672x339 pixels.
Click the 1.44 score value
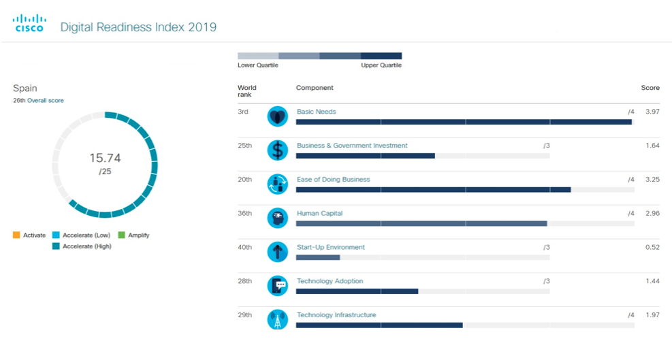pyautogui.click(x=652, y=280)
